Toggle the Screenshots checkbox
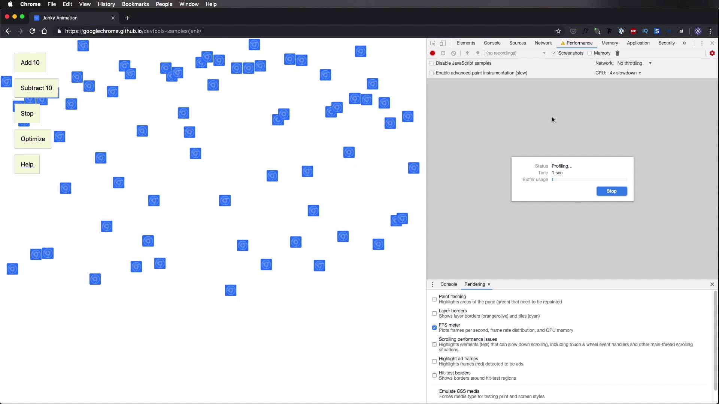Screen dimensions: 719x404 coord(554,53)
